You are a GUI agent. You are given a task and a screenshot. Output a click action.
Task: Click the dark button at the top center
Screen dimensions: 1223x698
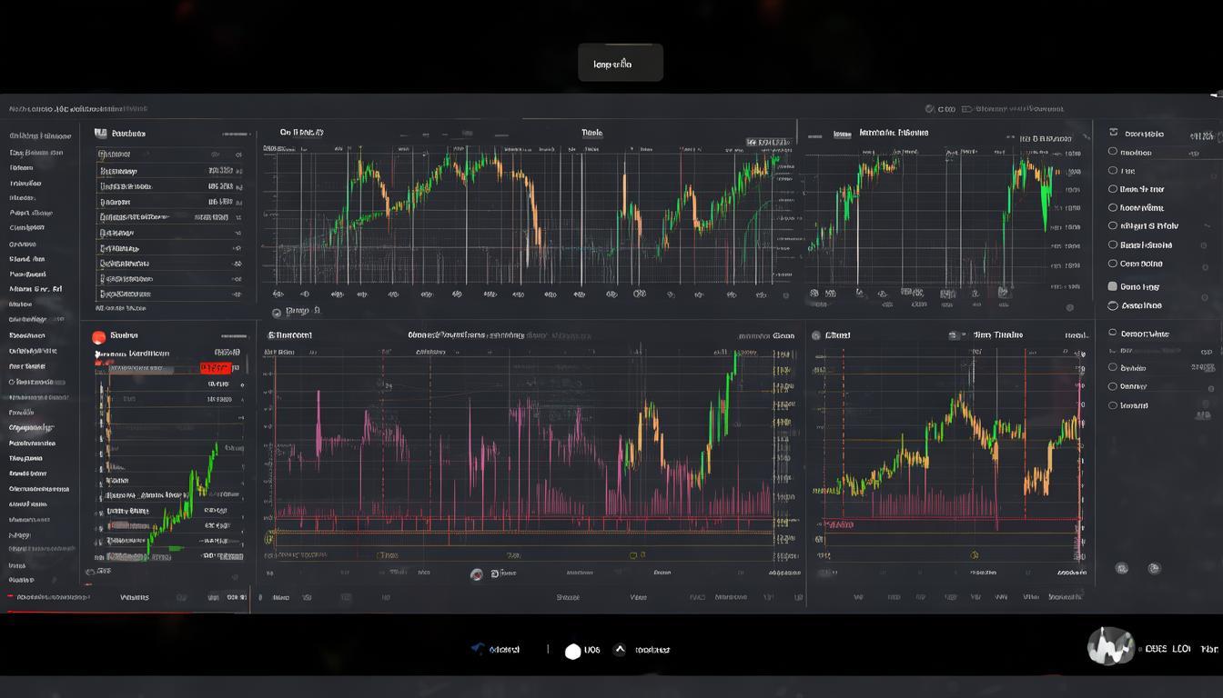pos(621,64)
